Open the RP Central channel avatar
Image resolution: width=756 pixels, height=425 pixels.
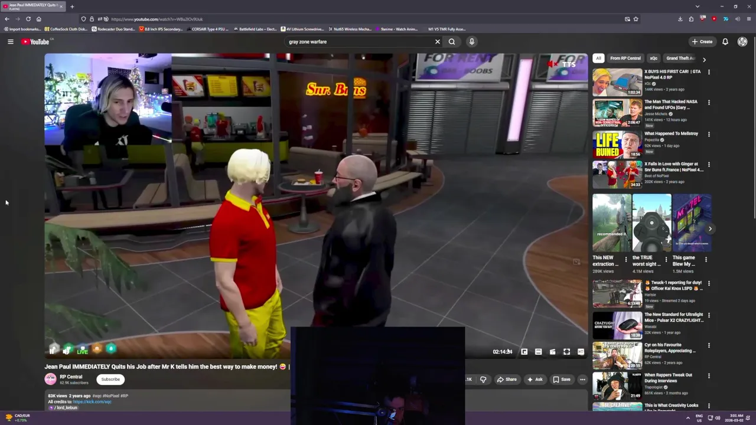pyautogui.click(x=51, y=379)
